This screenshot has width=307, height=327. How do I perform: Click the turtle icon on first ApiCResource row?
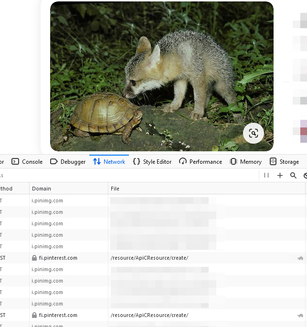pyautogui.click(x=300, y=258)
